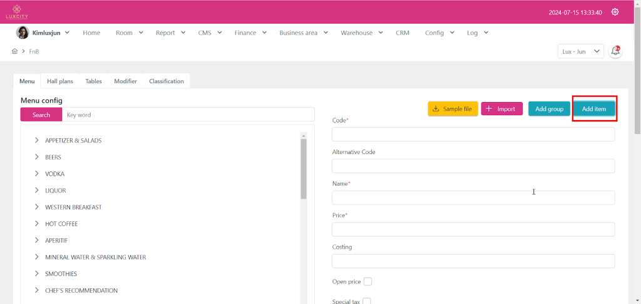Open the Lux - Jun dropdown
This screenshot has height=304, width=641.
click(x=580, y=51)
